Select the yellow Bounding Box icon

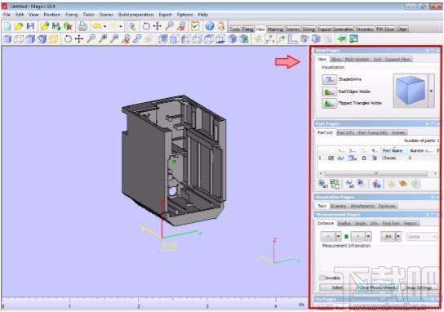pyautogui.click(x=54, y=39)
